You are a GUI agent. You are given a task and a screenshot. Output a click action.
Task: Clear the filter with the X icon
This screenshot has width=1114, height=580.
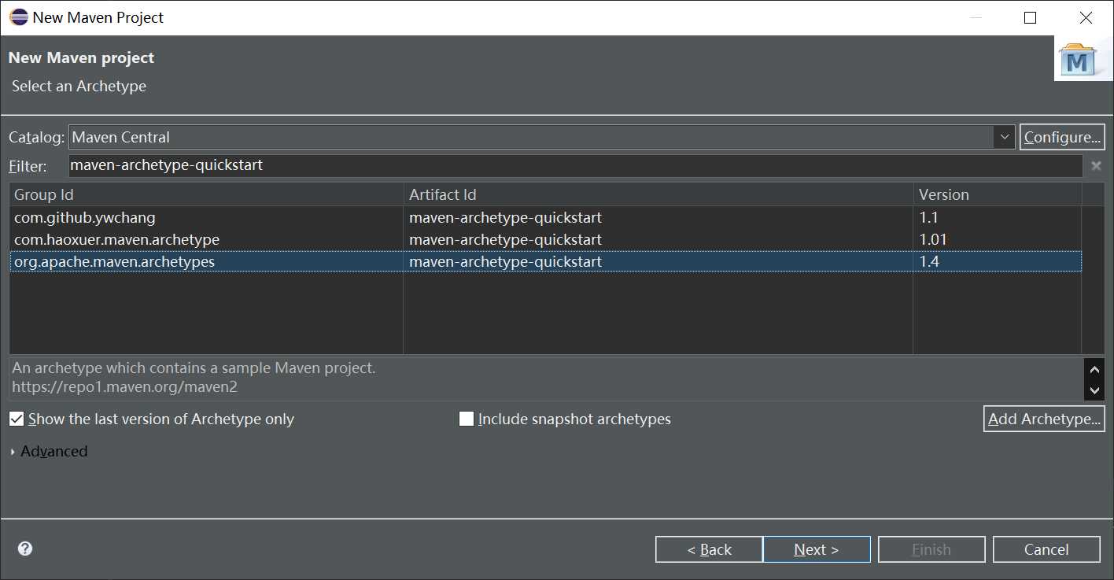(x=1096, y=166)
